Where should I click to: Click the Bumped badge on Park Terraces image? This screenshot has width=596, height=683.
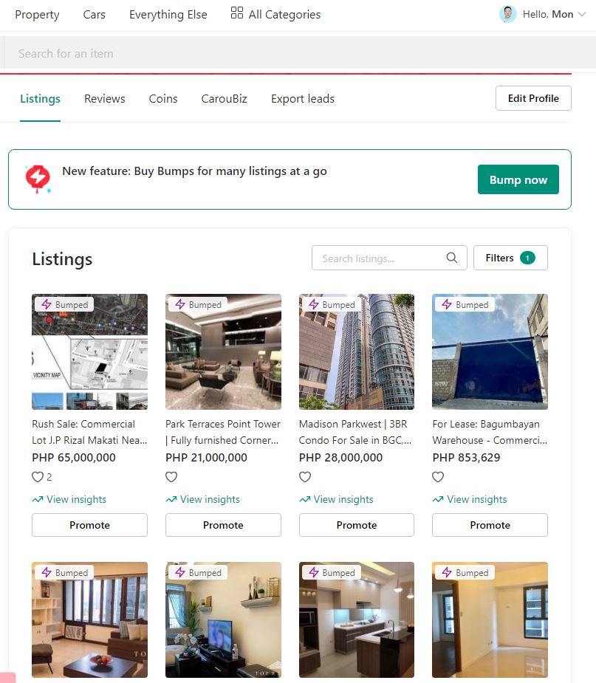198,304
